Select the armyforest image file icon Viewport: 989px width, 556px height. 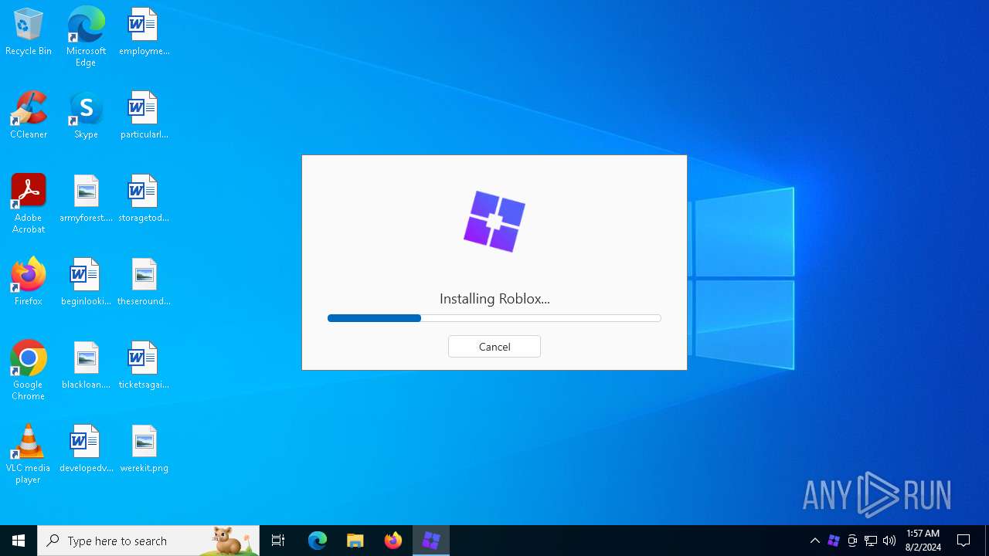[86, 199]
